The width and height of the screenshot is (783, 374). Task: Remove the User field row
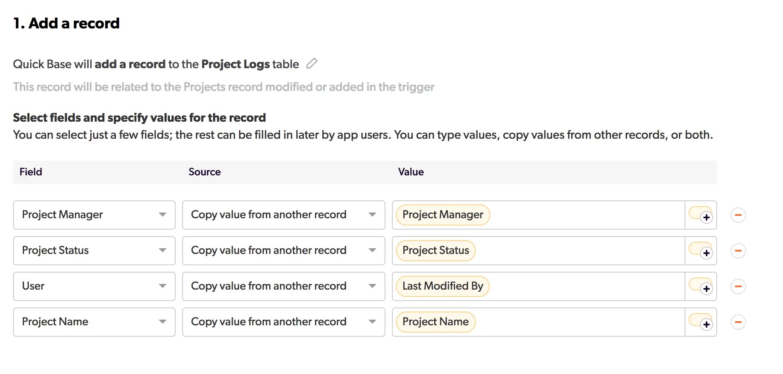pyautogui.click(x=738, y=286)
